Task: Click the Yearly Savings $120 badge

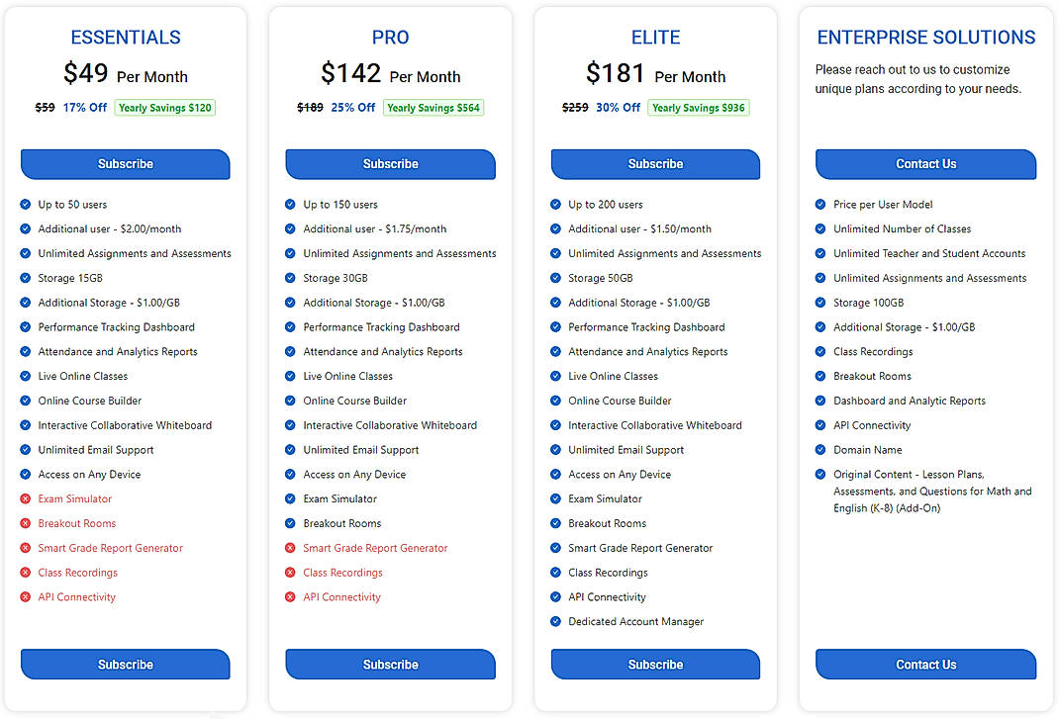Action: pyautogui.click(x=164, y=107)
